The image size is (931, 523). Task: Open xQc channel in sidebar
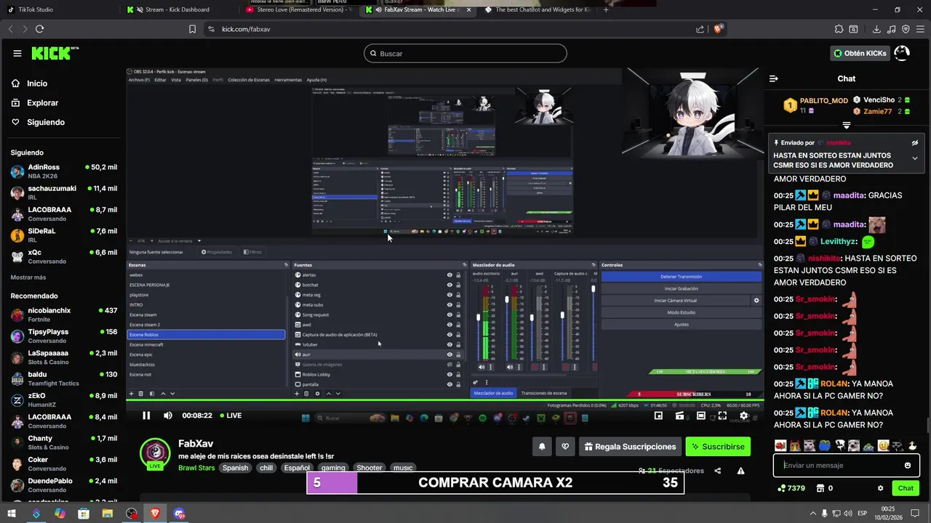(64, 256)
